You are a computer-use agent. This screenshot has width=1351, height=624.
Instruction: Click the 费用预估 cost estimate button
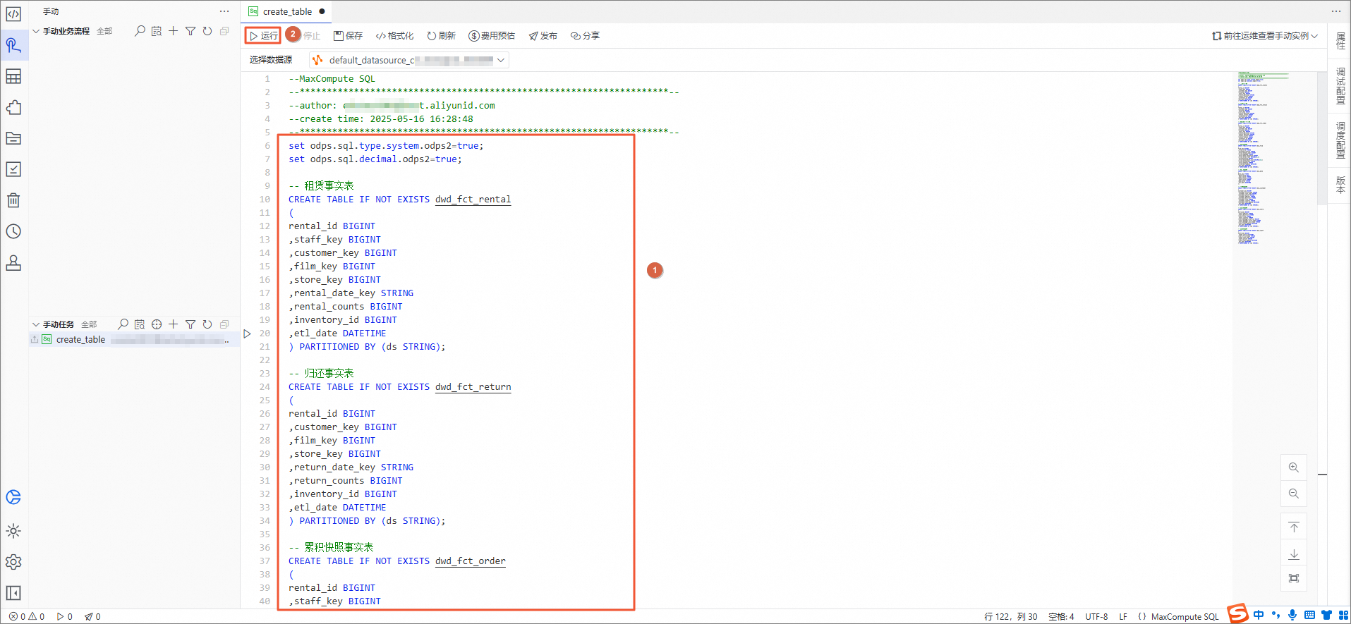point(492,35)
